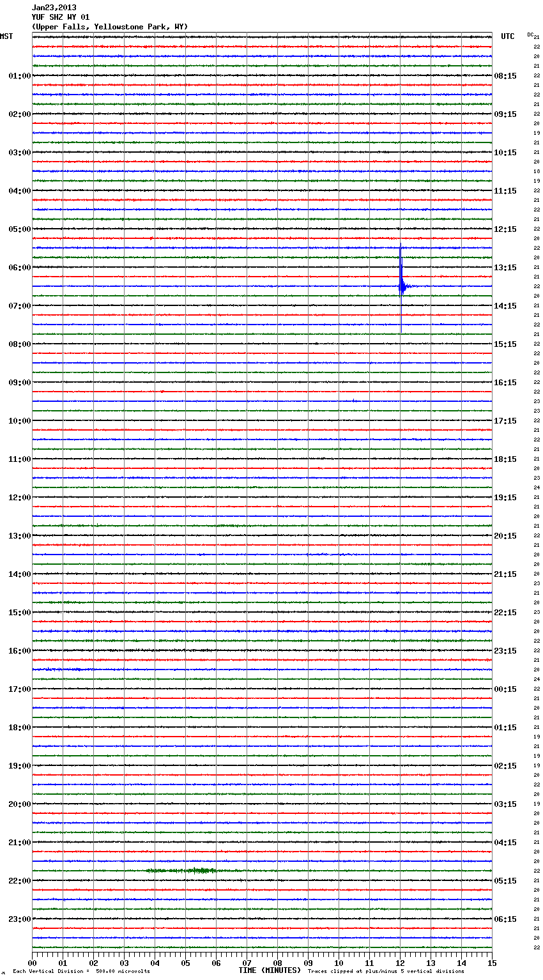Select the 07:00 MST time label

20,306
